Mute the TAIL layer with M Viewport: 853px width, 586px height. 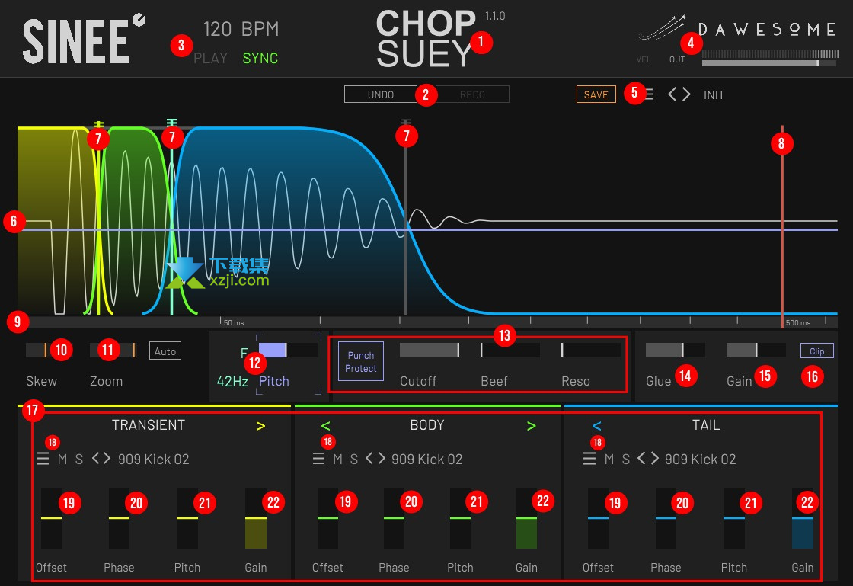609,460
